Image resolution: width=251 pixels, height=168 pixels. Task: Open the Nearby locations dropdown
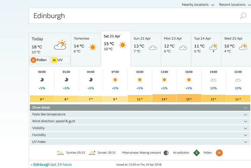198,5
